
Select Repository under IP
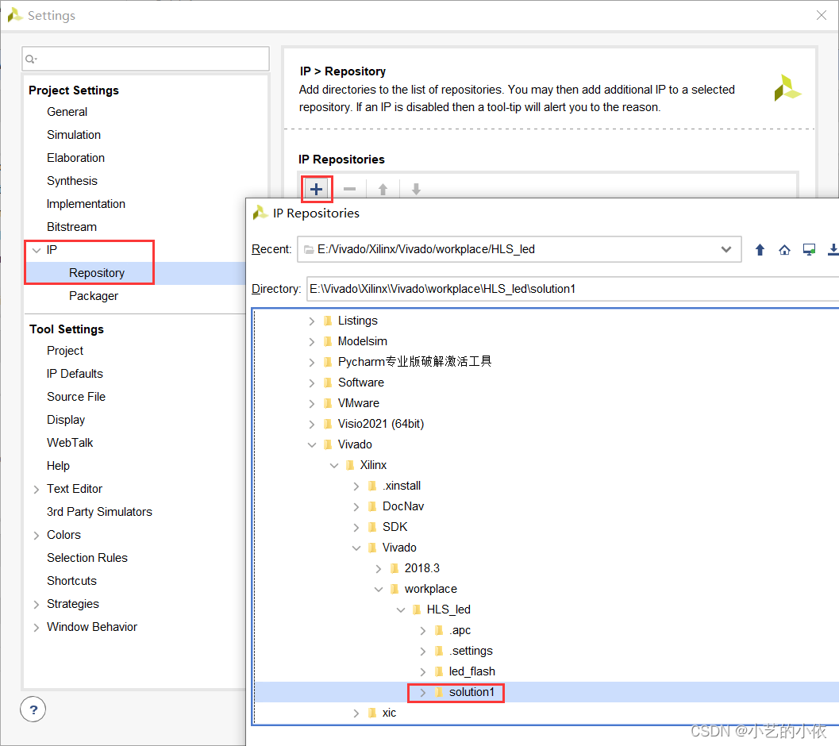(96, 273)
